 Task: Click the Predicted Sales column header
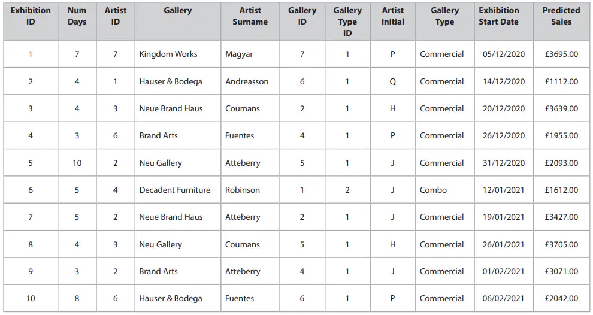pyautogui.click(x=561, y=21)
